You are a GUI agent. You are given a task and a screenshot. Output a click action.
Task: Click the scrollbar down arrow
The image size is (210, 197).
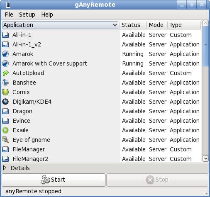205,158
